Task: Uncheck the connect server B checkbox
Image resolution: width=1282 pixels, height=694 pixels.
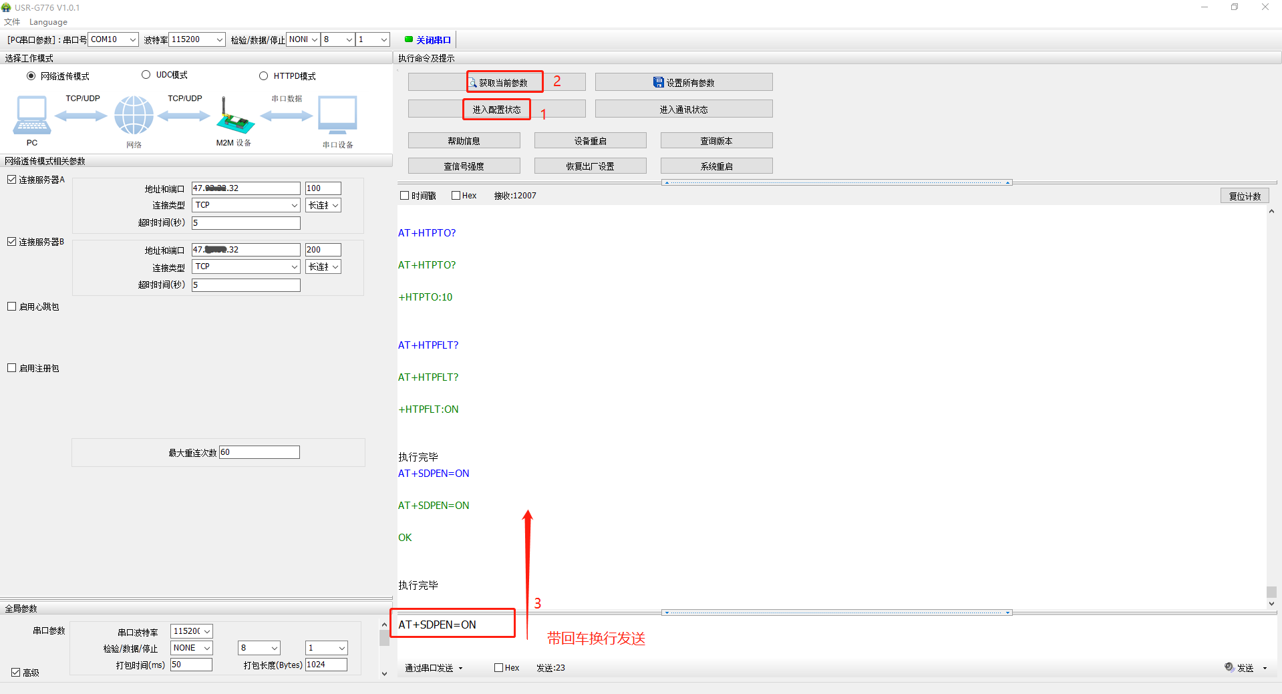Action: [x=12, y=242]
